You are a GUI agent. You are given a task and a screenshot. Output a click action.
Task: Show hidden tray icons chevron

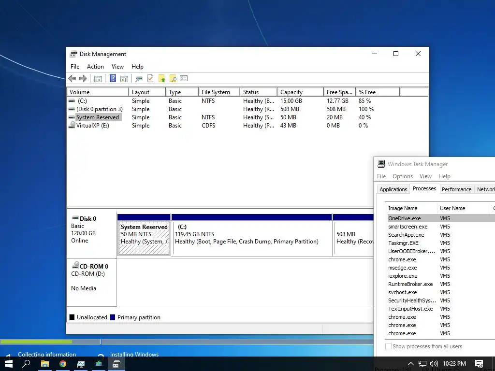411,364
